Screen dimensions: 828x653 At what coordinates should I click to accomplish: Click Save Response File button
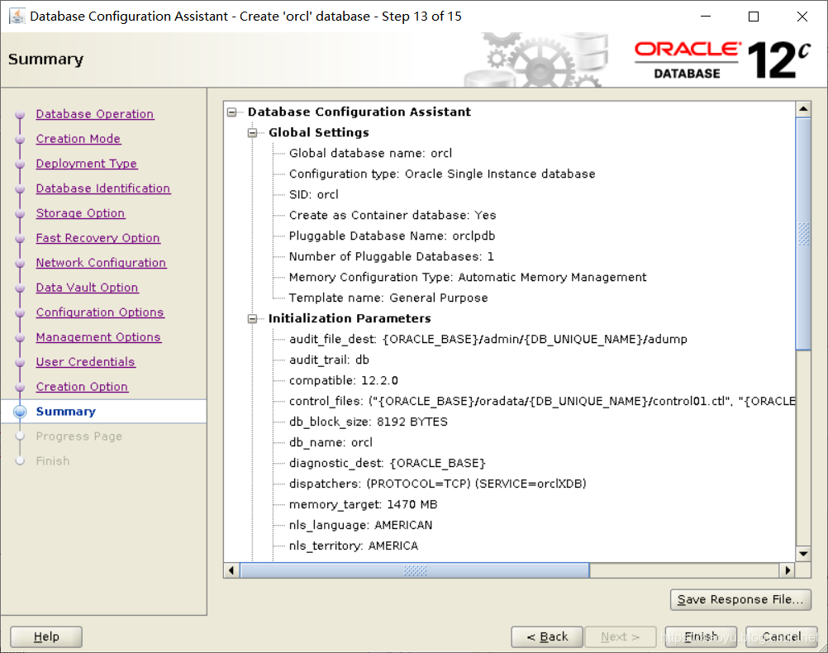pos(740,599)
